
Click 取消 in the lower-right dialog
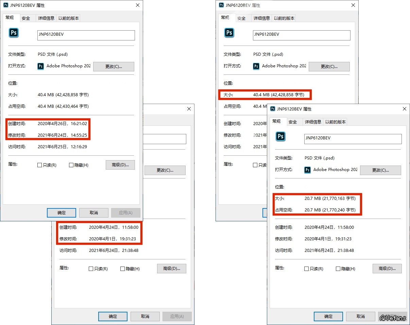click(x=361, y=317)
